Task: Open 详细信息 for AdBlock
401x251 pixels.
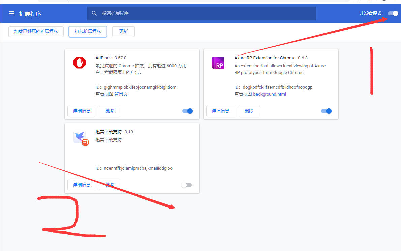Action: tap(82, 111)
